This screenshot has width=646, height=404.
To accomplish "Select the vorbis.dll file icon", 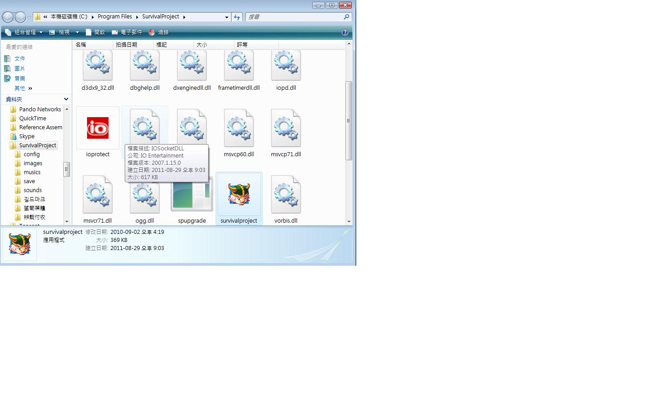I will click(x=286, y=194).
